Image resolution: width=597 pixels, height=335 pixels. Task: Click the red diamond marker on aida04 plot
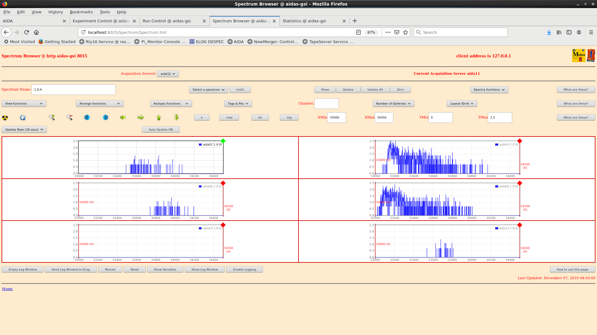(x=520, y=141)
